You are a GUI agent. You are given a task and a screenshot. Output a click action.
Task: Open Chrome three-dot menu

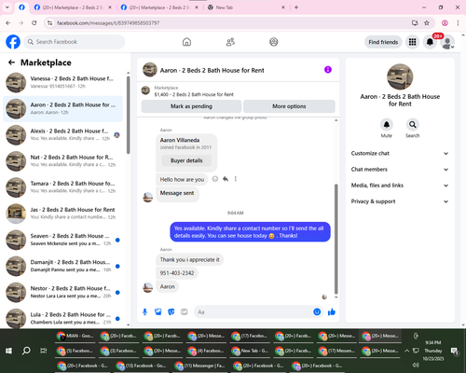click(458, 22)
